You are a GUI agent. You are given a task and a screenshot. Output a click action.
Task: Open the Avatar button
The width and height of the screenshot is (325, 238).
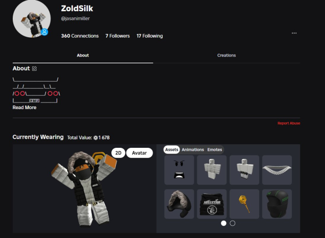[x=139, y=153]
